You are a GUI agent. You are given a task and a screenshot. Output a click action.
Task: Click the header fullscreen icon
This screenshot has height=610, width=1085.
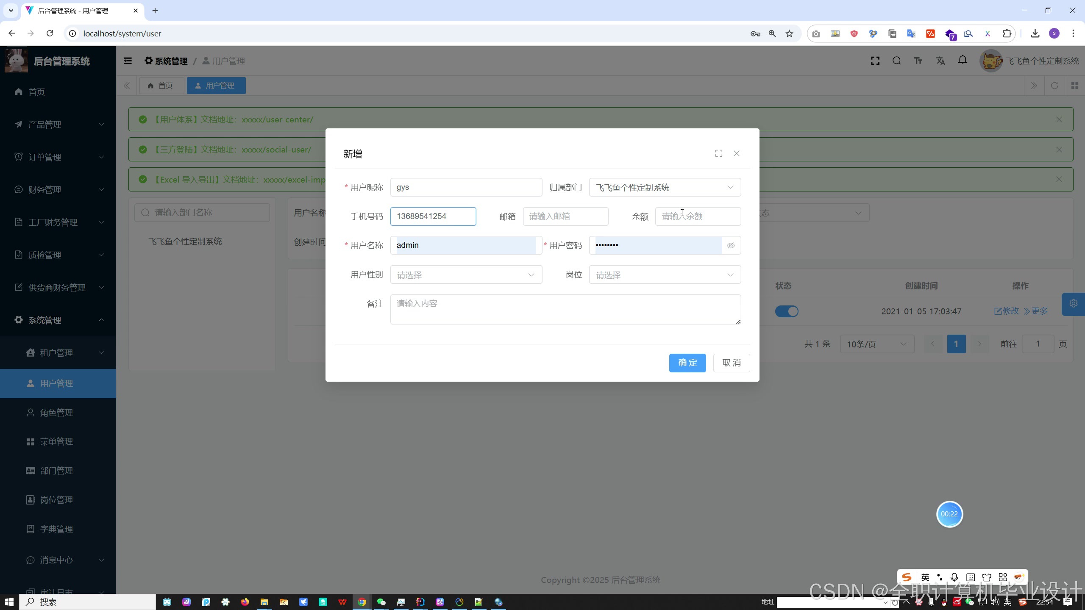click(875, 61)
